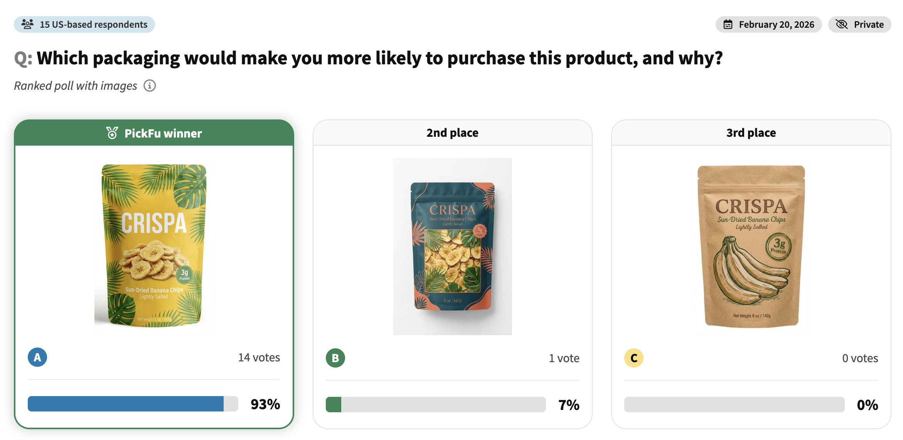The height and width of the screenshot is (440, 903).
Task: Click the info icon beside Ranked poll
Action: (150, 86)
